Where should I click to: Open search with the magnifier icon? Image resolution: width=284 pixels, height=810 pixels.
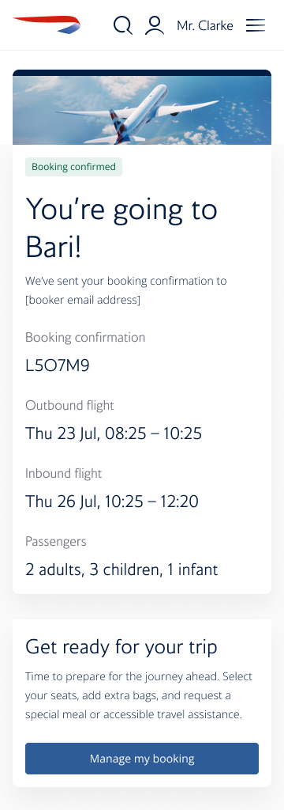122,25
